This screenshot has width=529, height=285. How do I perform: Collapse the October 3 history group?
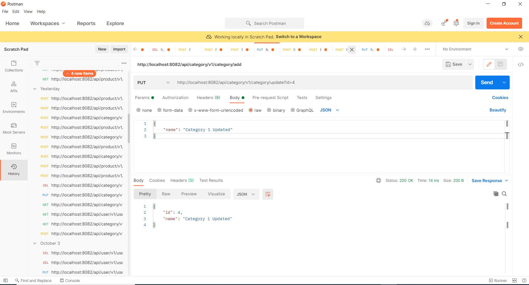pos(35,243)
